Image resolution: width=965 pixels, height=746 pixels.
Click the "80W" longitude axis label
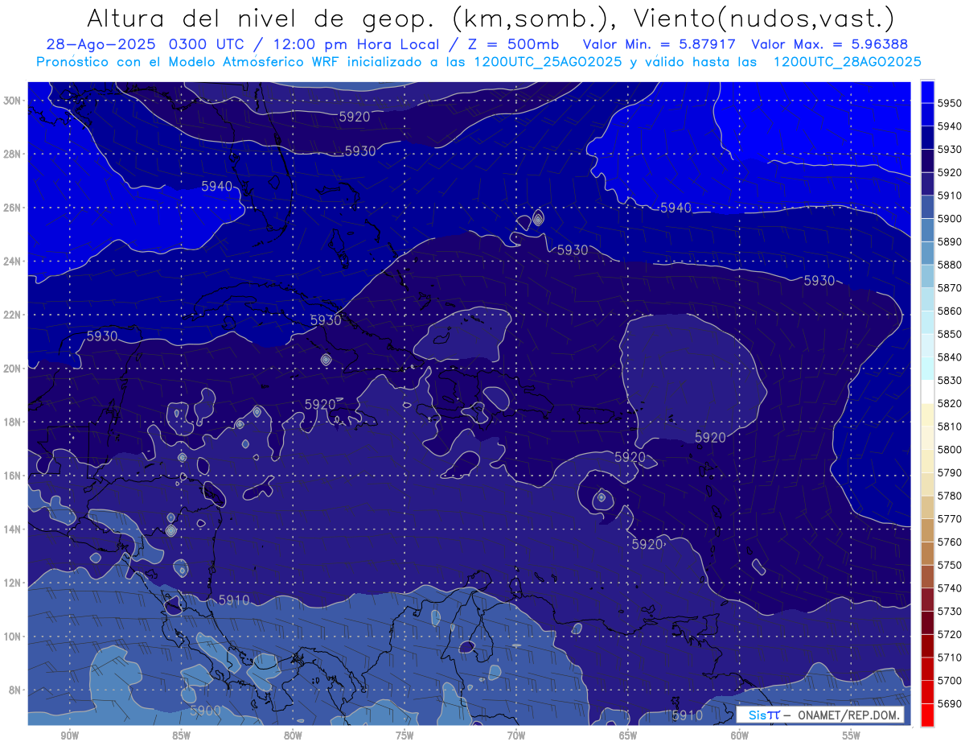coord(293,736)
